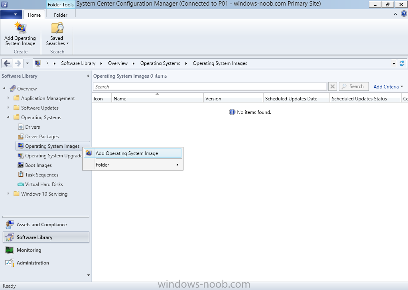The height and width of the screenshot is (290, 408).
Task: Select the Drivers gear icon
Action: pos(21,127)
